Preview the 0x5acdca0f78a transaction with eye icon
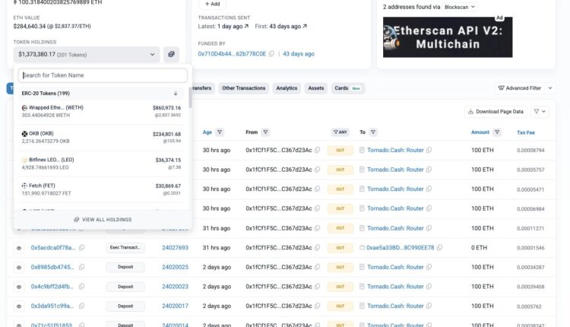570x327 pixels. pos(19,247)
